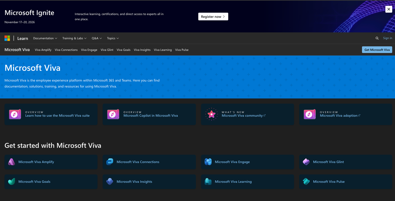Image resolution: width=395 pixels, height=201 pixels.
Task: Open the Viva Engage nav tab
Action: point(89,50)
